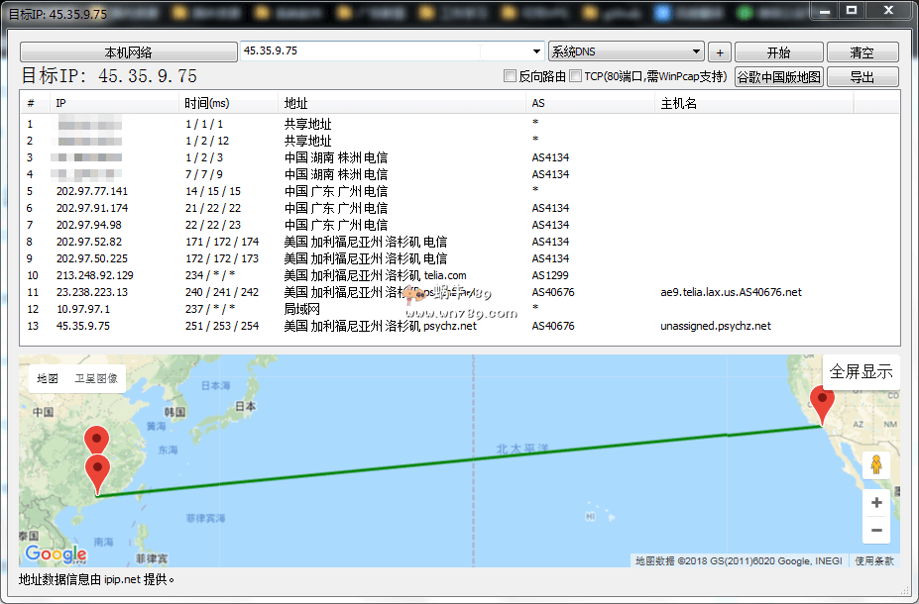Enable the 反向路由 checkbox
Screen dimensions: 919x604
(511, 76)
